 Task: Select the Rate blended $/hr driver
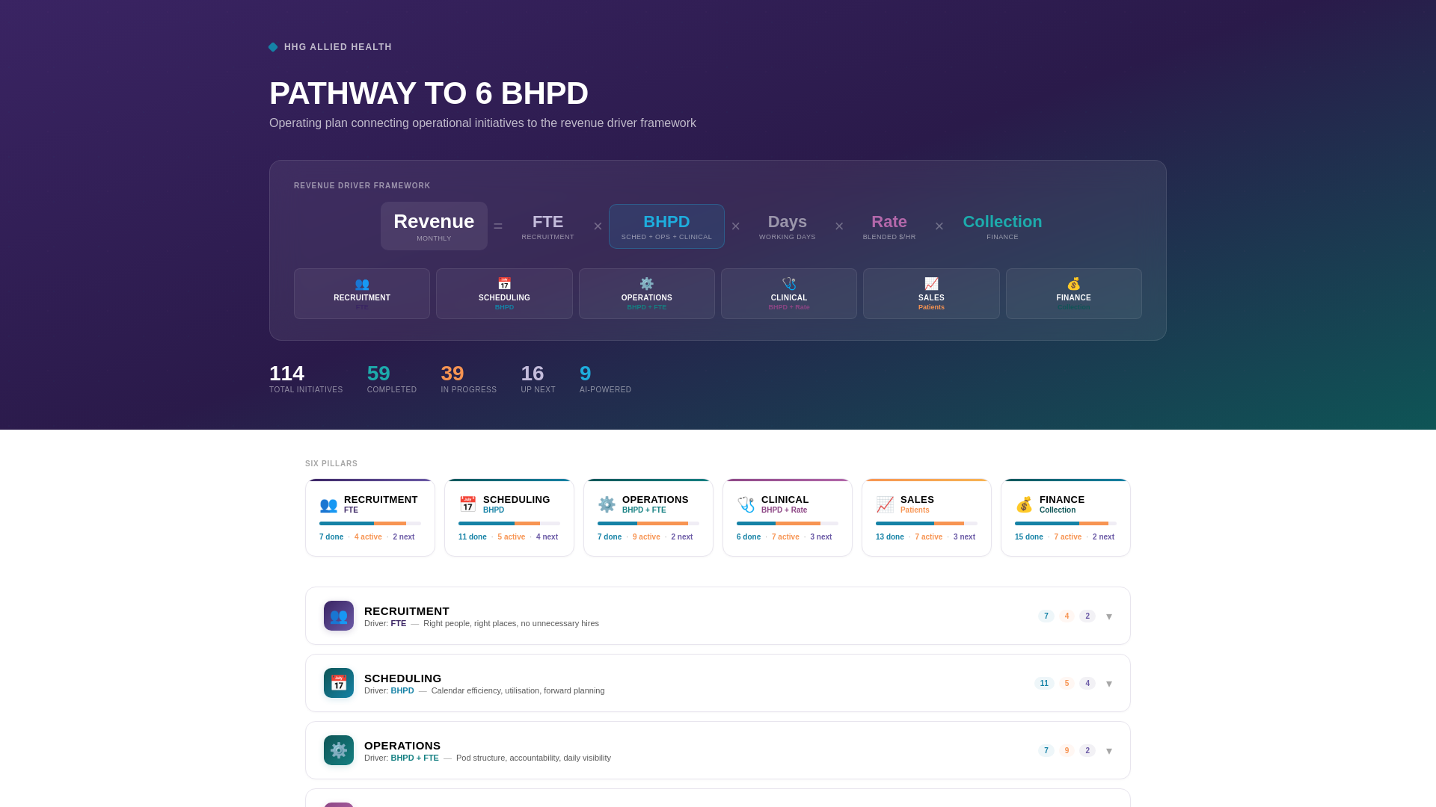(x=889, y=226)
